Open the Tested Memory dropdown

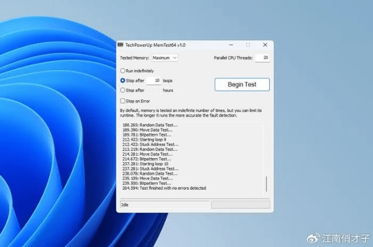[x=165, y=58]
